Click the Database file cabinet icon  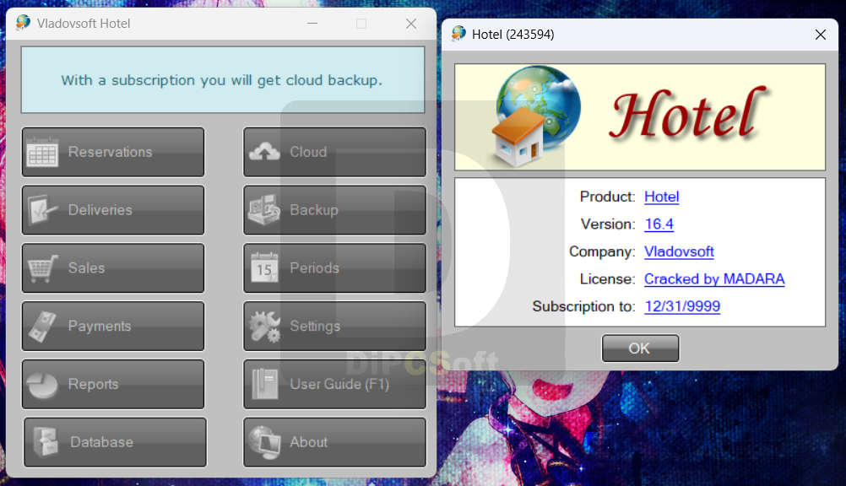[46, 442]
